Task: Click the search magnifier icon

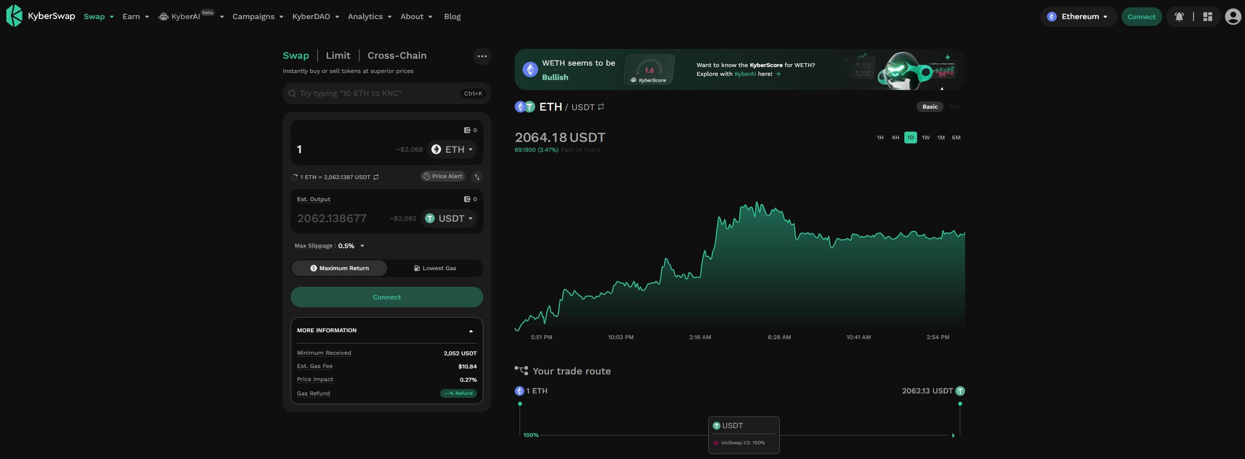Action: coord(292,93)
